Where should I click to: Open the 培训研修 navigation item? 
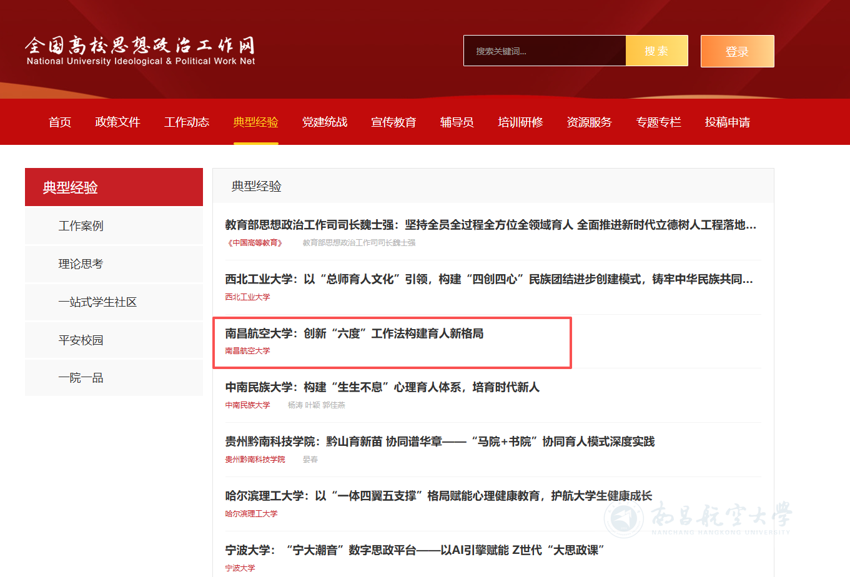520,122
